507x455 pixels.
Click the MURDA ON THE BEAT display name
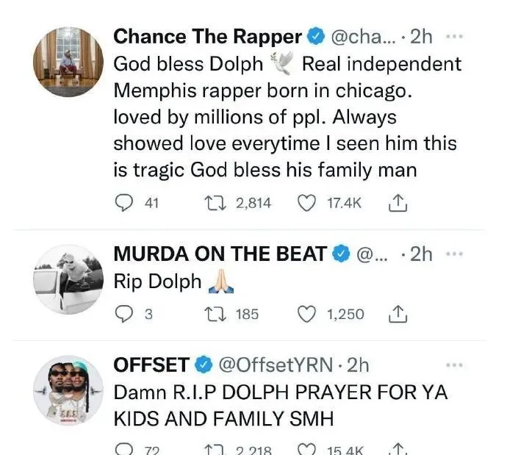220,254
